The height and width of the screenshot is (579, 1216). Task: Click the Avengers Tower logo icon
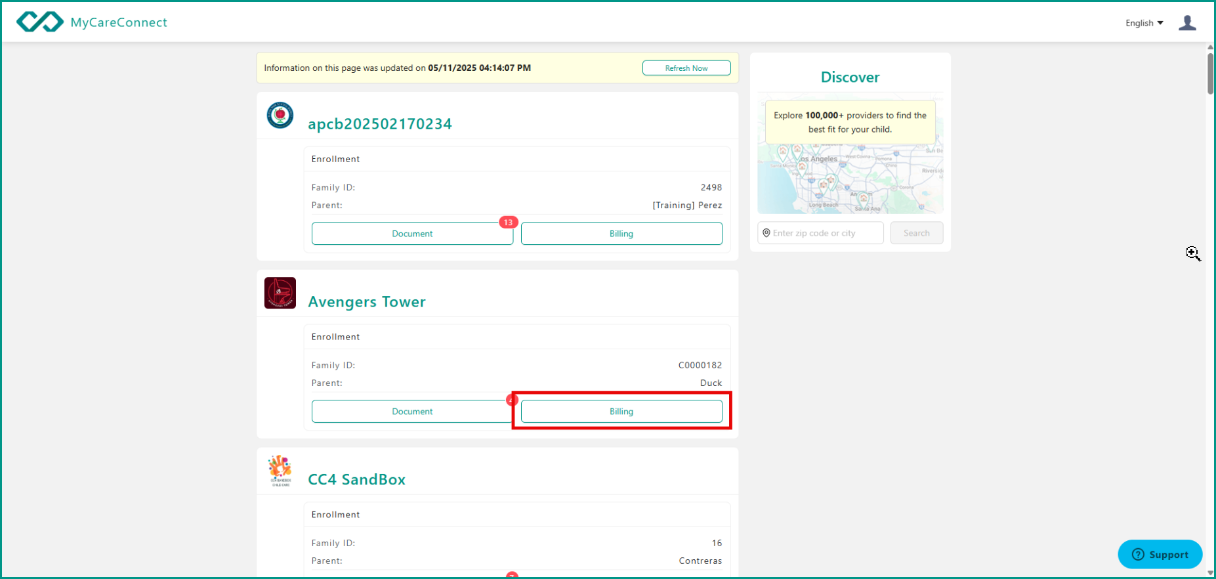(280, 293)
